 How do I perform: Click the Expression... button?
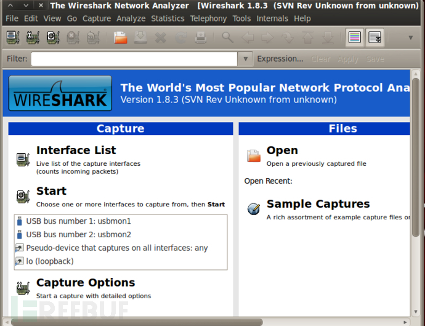click(x=280, y=59)
